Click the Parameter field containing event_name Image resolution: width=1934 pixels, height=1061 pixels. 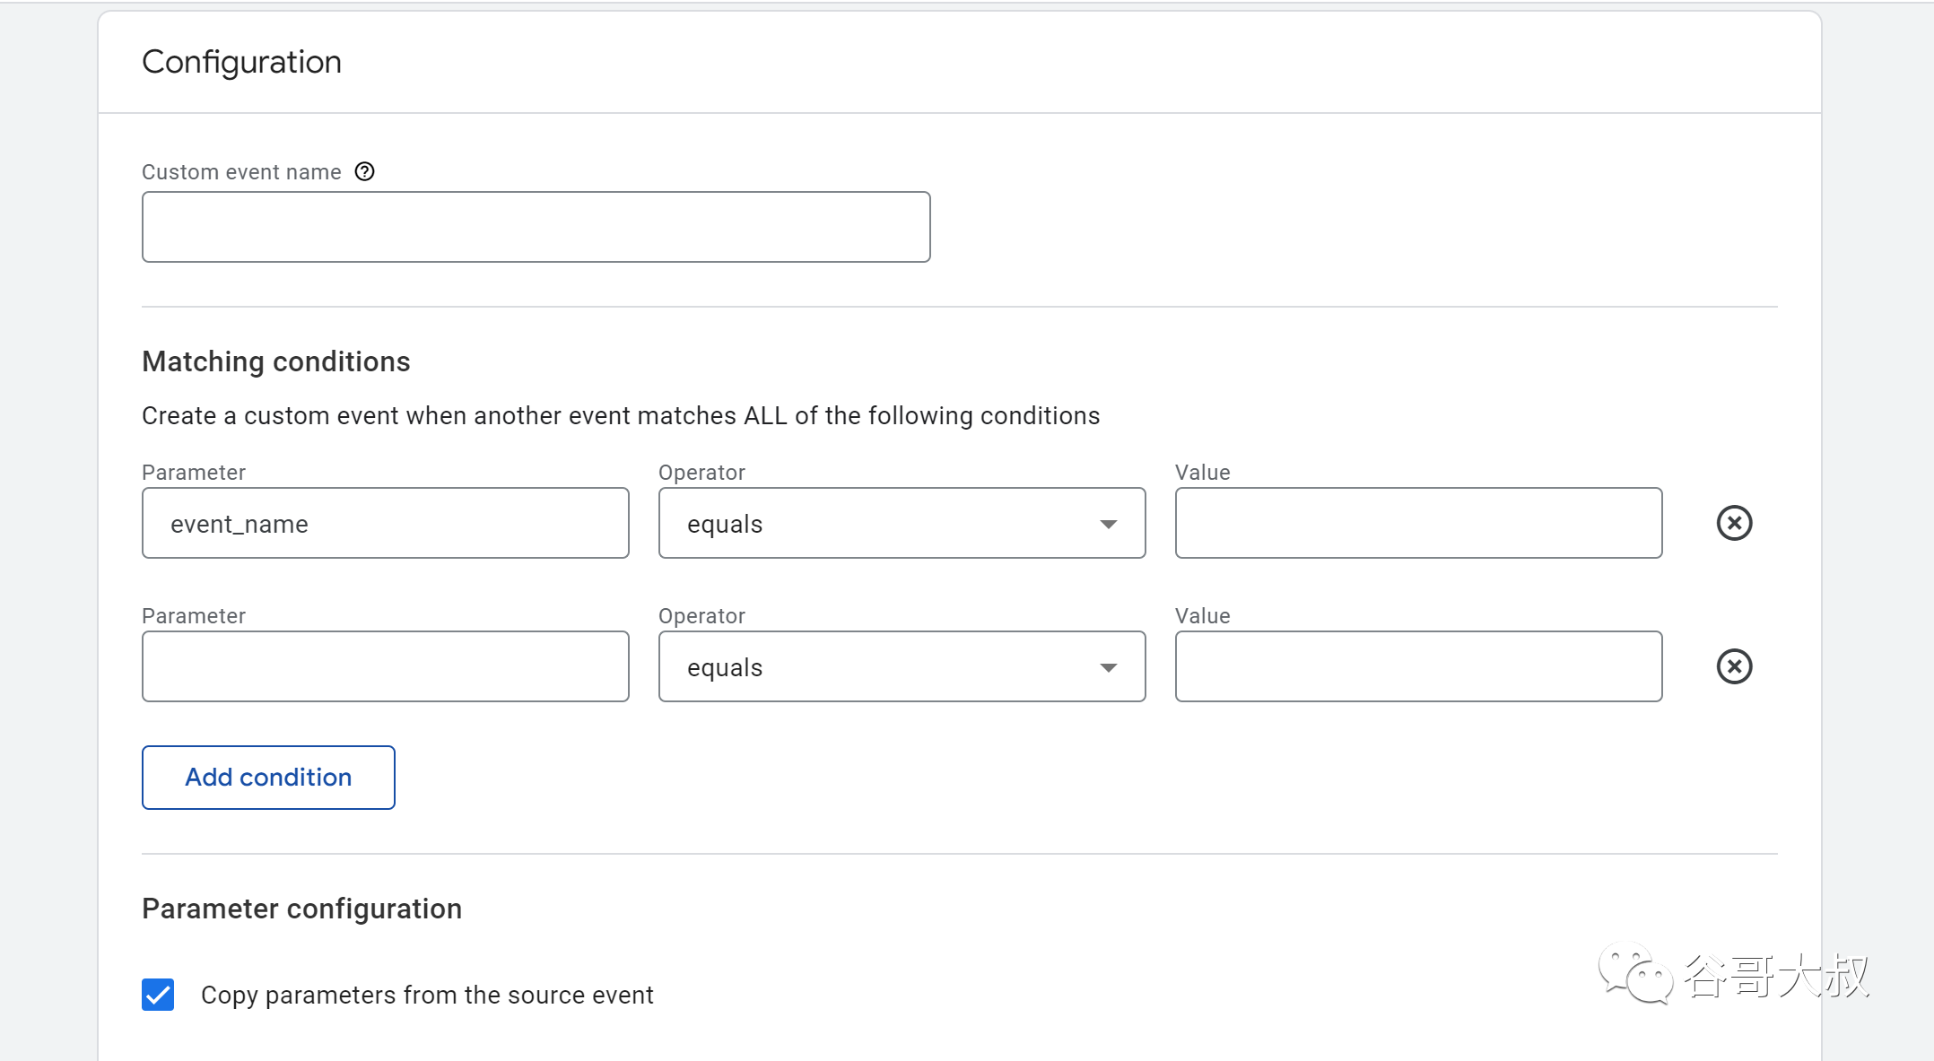[x=385, y=523]
